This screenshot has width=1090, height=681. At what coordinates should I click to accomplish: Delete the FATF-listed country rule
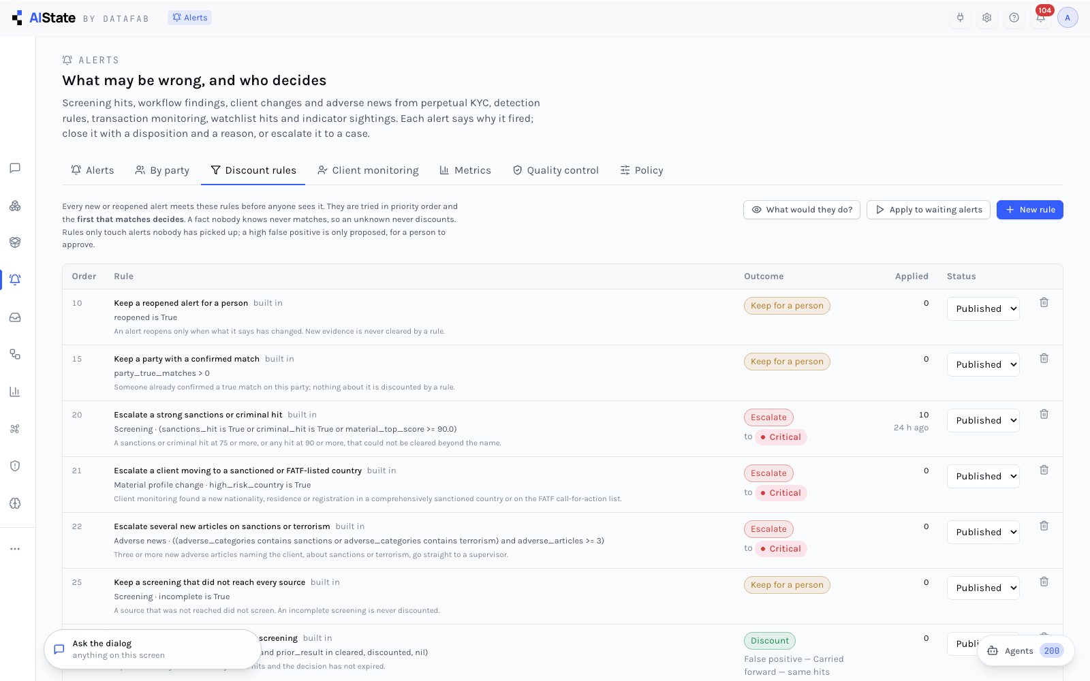tap(1044, 470)
